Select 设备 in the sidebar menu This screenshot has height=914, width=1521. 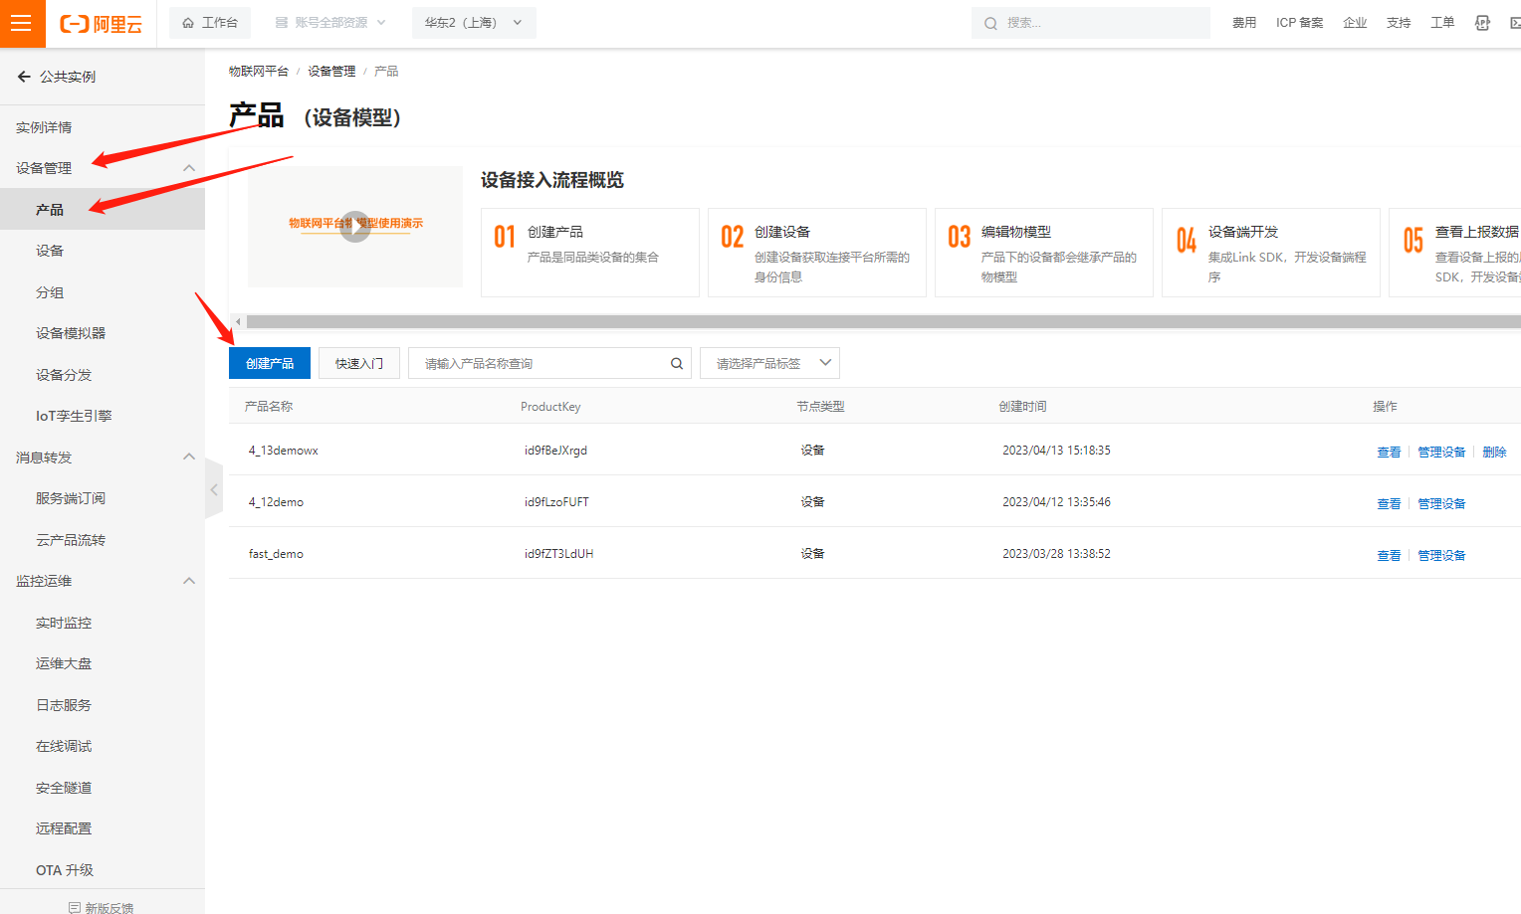(50, 251)
